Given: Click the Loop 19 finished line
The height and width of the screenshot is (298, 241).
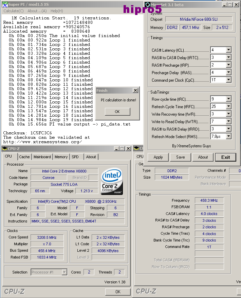Looking at the screenshot, I should coord(51,120).
